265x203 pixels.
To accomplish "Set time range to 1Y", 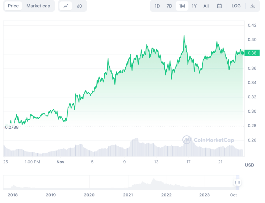I will (x=194, y=6).
